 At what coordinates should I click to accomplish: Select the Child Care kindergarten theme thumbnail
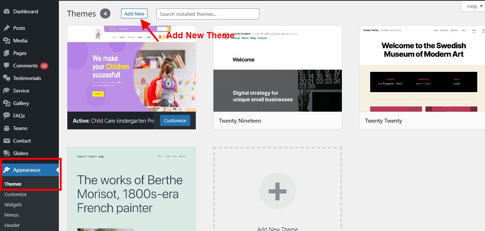pos(131,69)
